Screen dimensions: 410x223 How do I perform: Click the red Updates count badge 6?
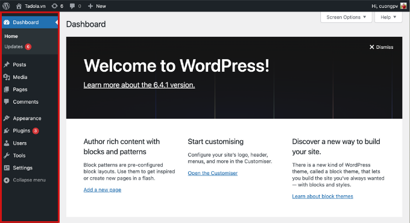(x=28, y=47)
